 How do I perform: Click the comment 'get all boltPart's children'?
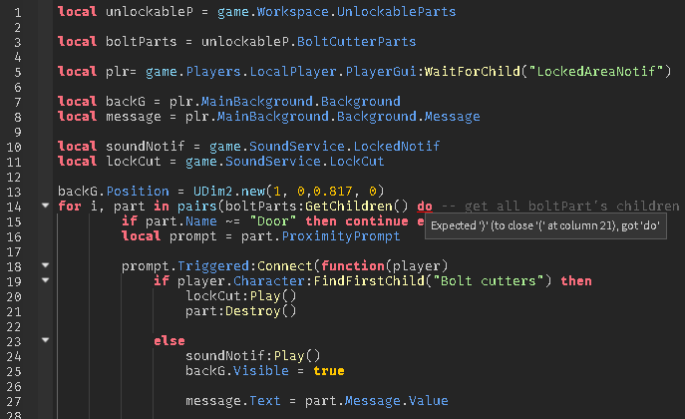tap(572, 206)
